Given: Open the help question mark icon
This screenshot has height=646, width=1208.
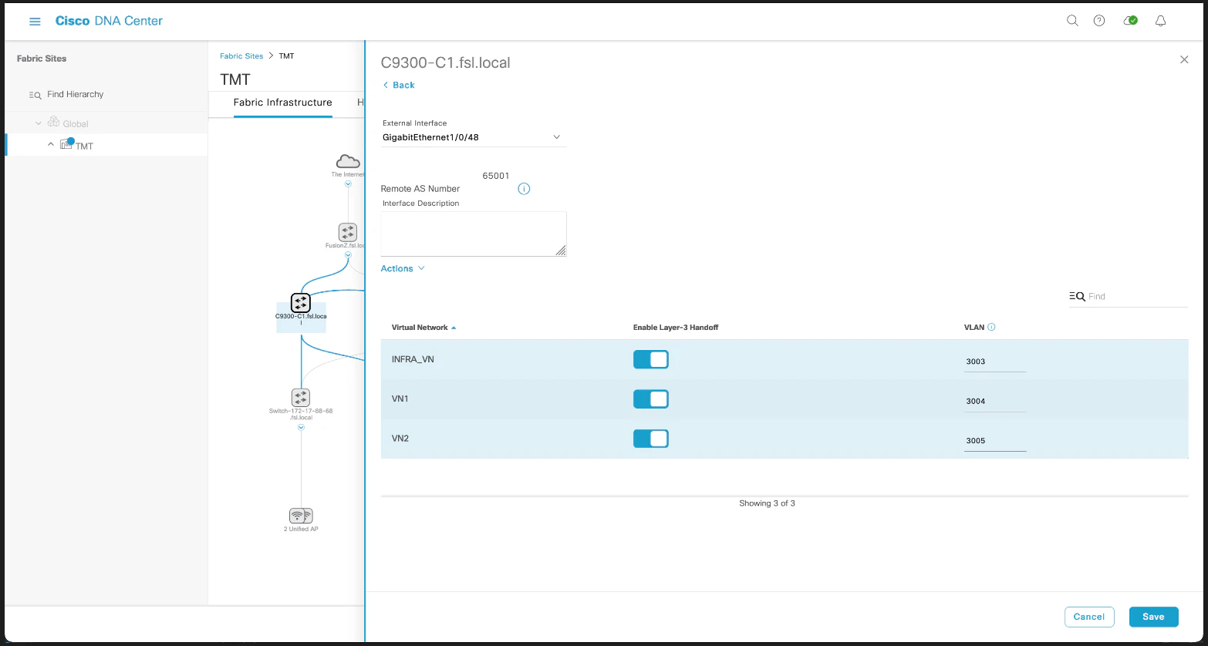Looking at the screenshot, I should click(1099, 21).
